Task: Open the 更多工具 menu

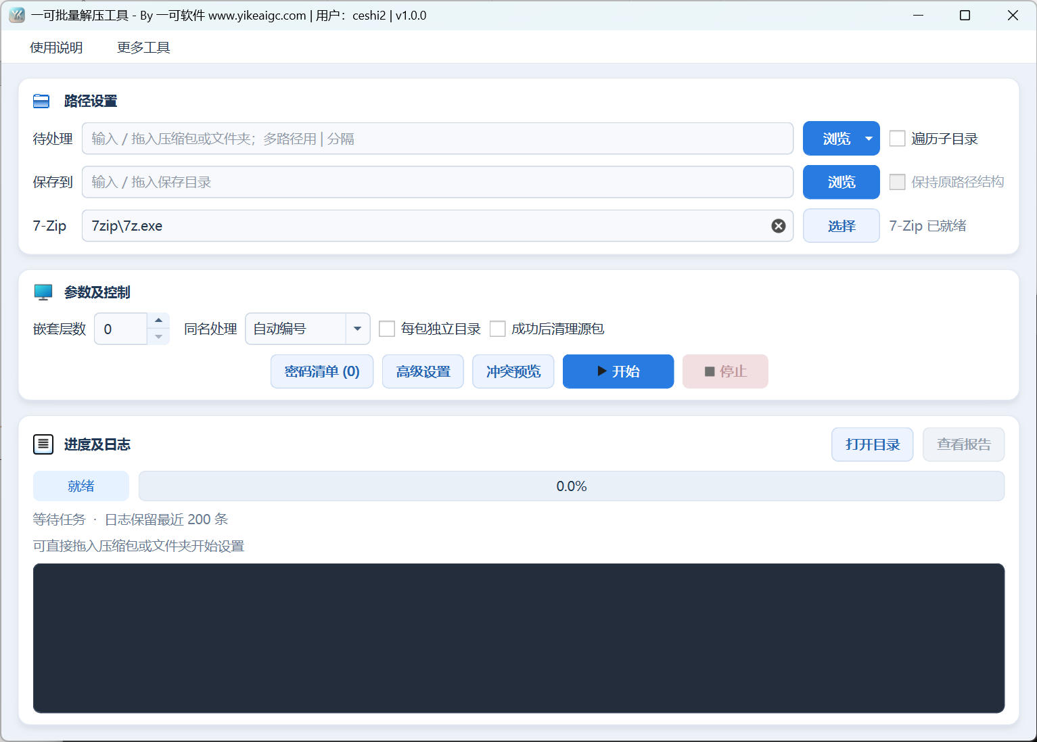Action: (x=143, y=47)
